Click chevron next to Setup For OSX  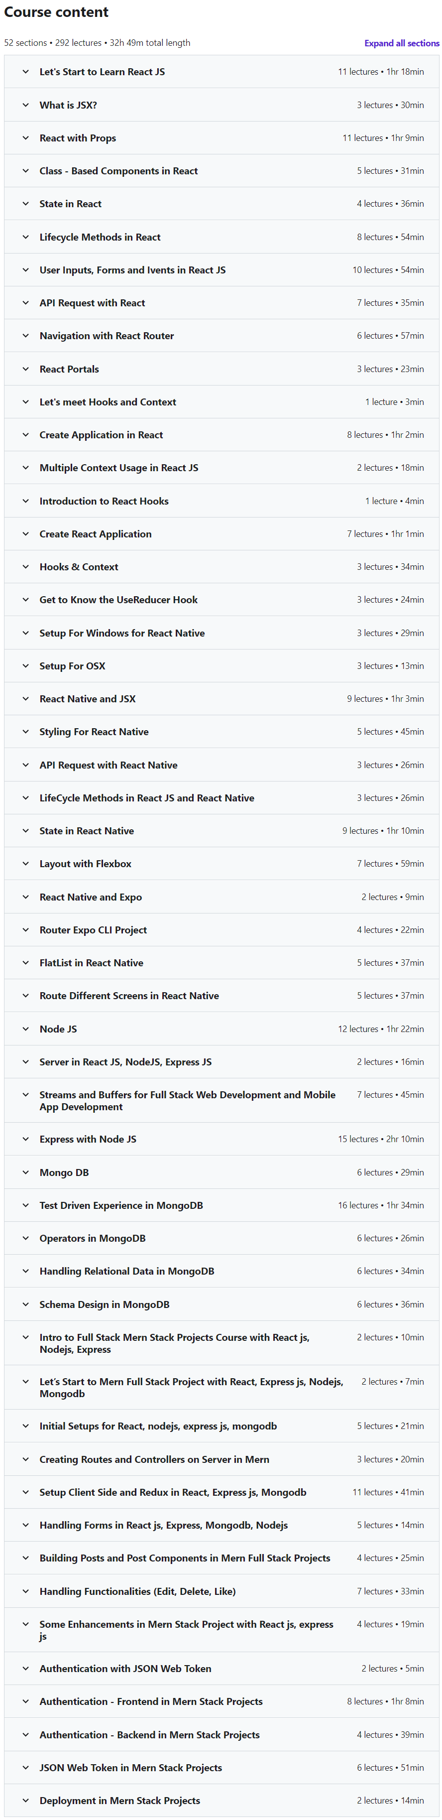point(25,665)
